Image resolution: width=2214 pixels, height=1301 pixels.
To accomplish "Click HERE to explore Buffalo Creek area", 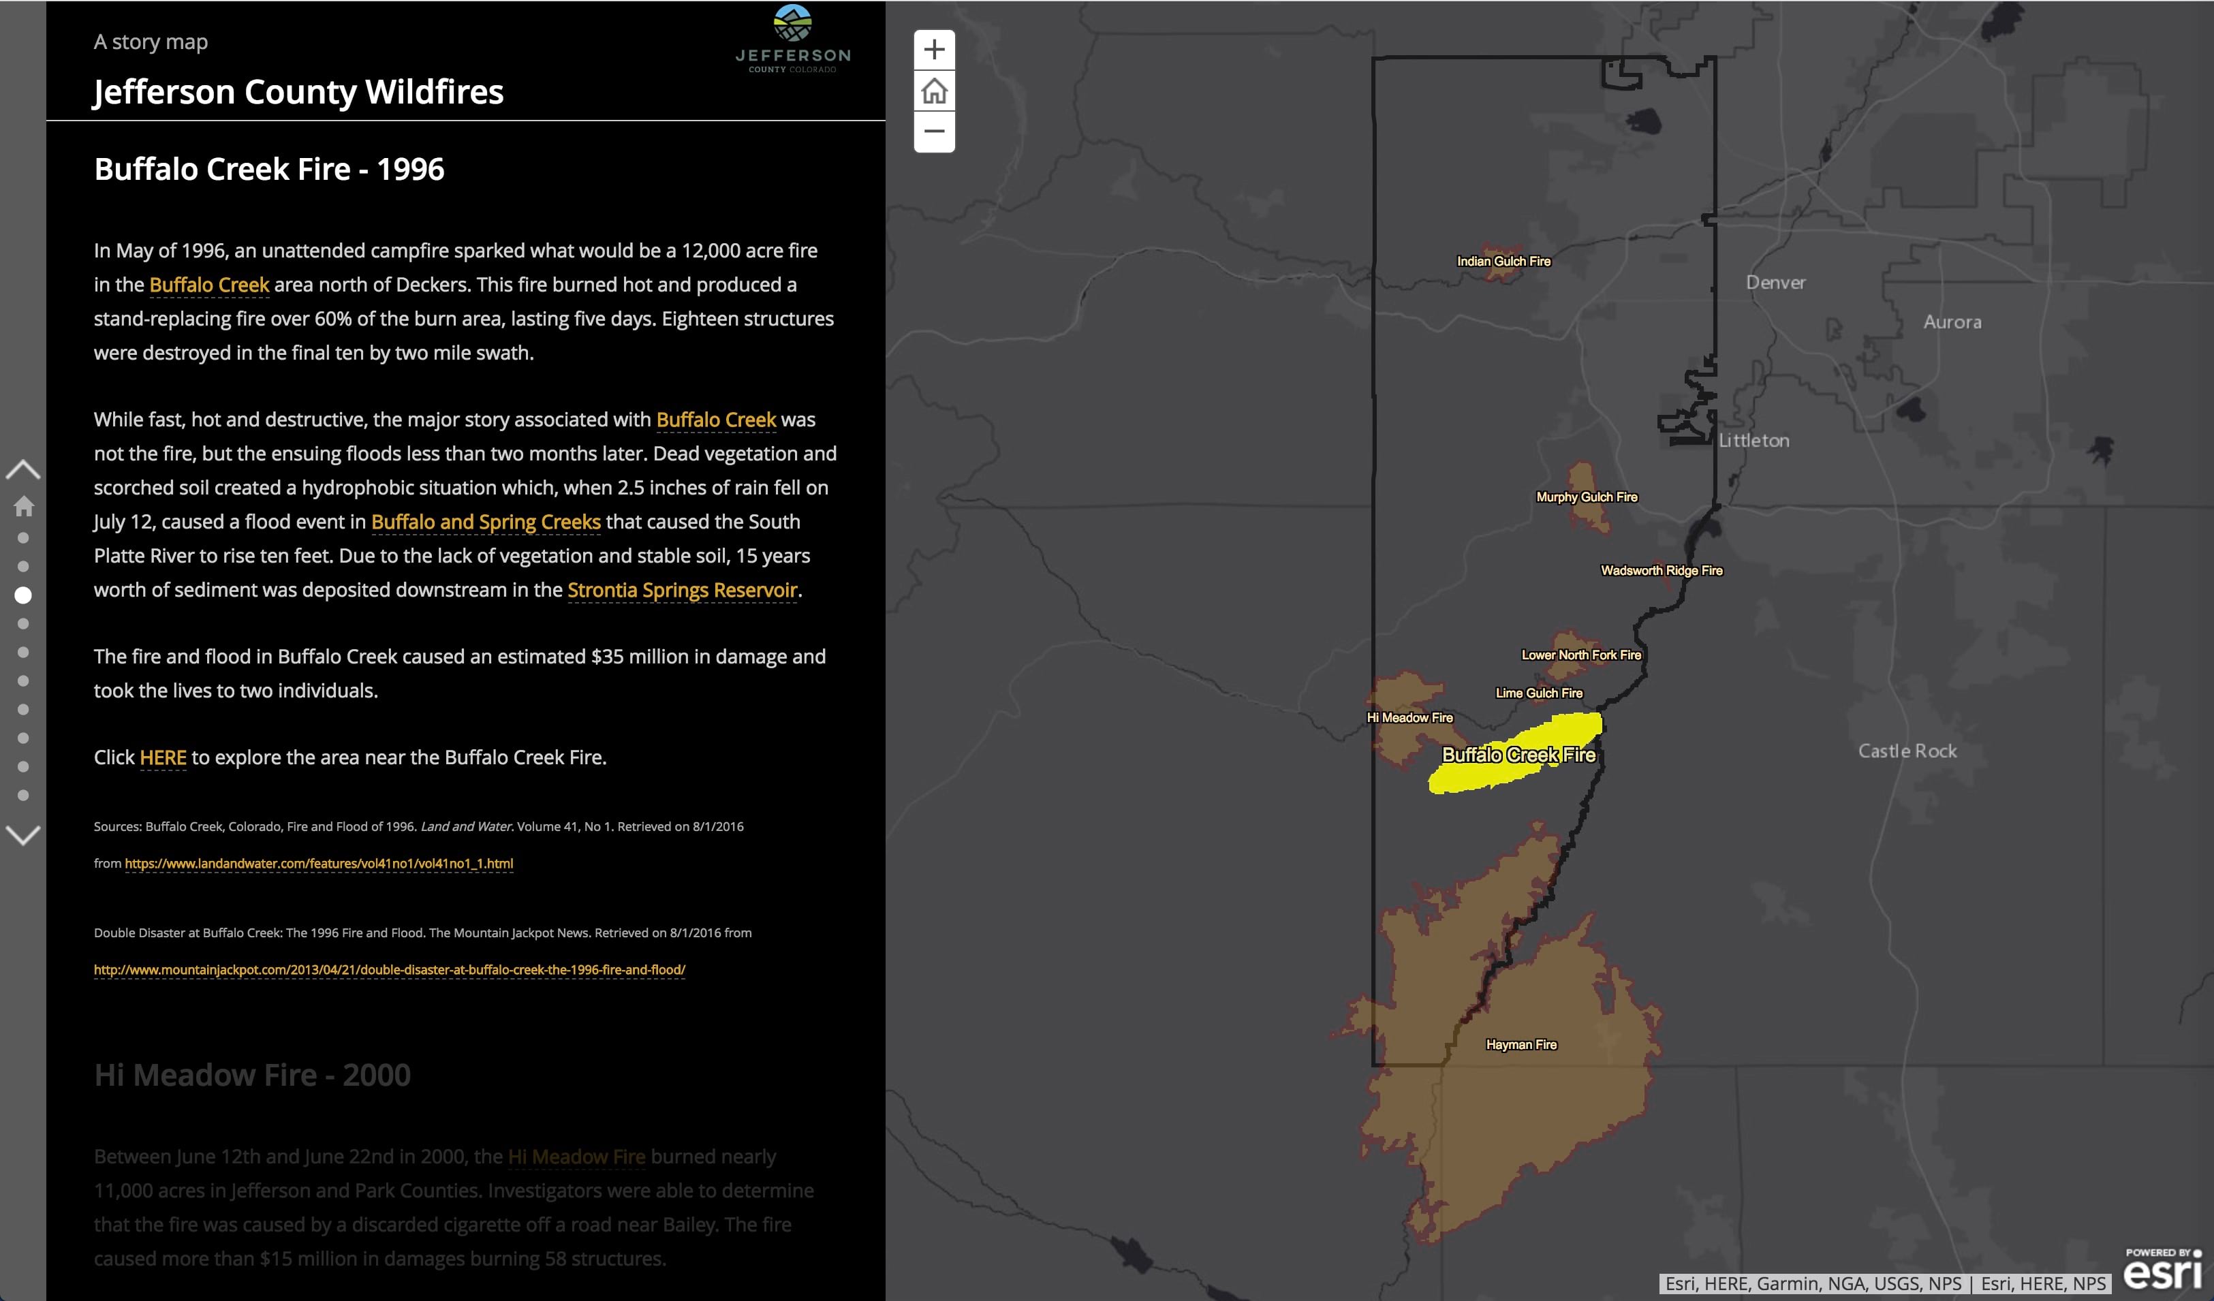I will [163, 757].
